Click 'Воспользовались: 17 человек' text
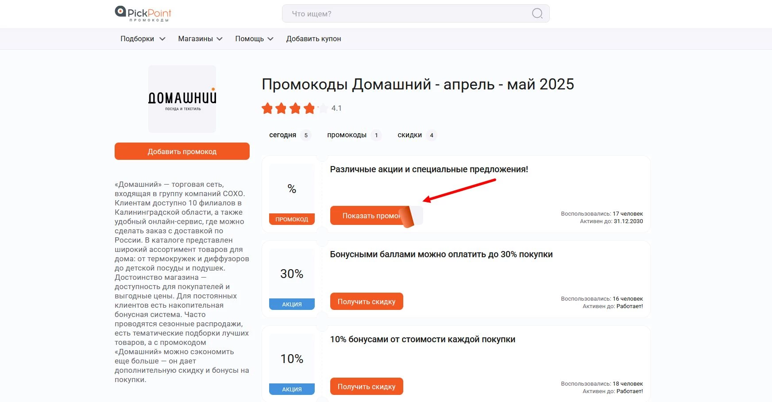Viewport: 772px width, 402px height. point(602,214)
